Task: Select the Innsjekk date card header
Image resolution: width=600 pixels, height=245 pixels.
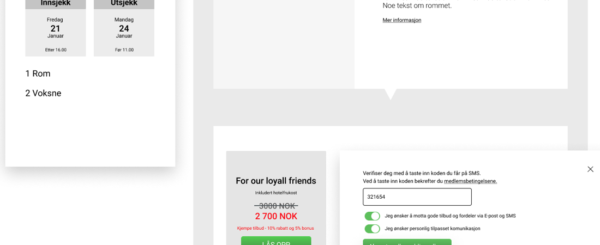Action: 56,3
